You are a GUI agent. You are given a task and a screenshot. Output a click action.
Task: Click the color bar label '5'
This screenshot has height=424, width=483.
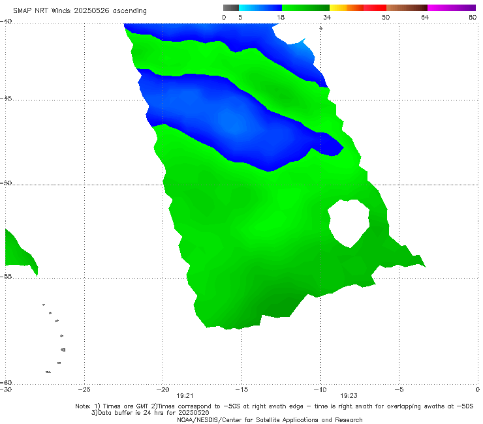tap(240, 17)
